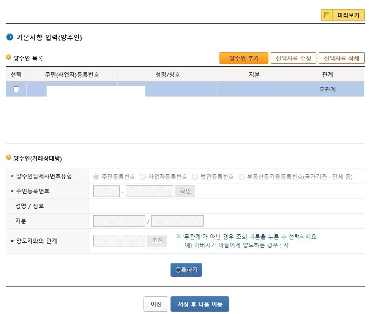Click the 무관계 cell in the table
This screenshot has height=314, width=369.
328,89
